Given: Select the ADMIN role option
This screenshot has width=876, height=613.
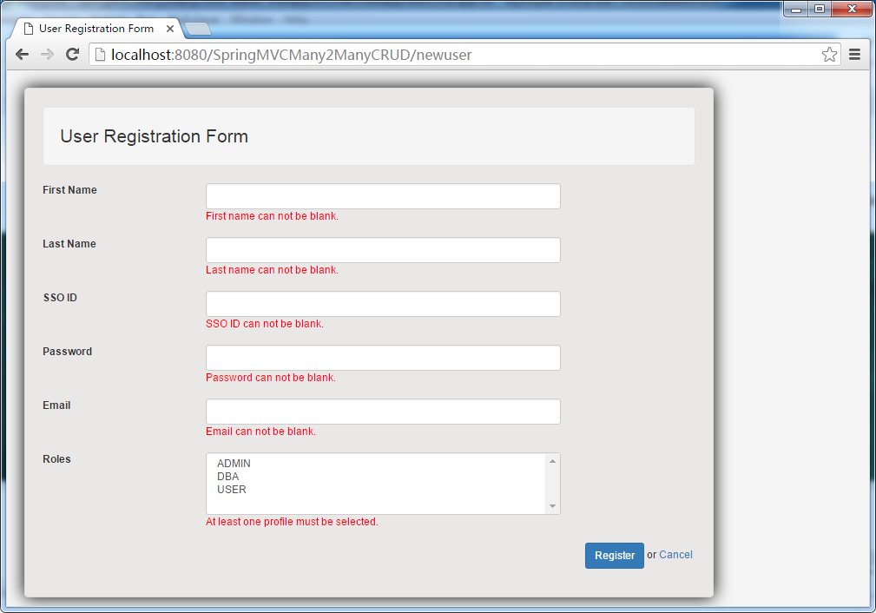Looking at the screenshot, I should pos(234,464).
